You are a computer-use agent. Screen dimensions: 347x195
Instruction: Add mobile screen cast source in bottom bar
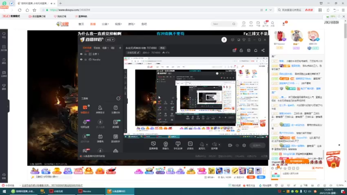(178, 146)
